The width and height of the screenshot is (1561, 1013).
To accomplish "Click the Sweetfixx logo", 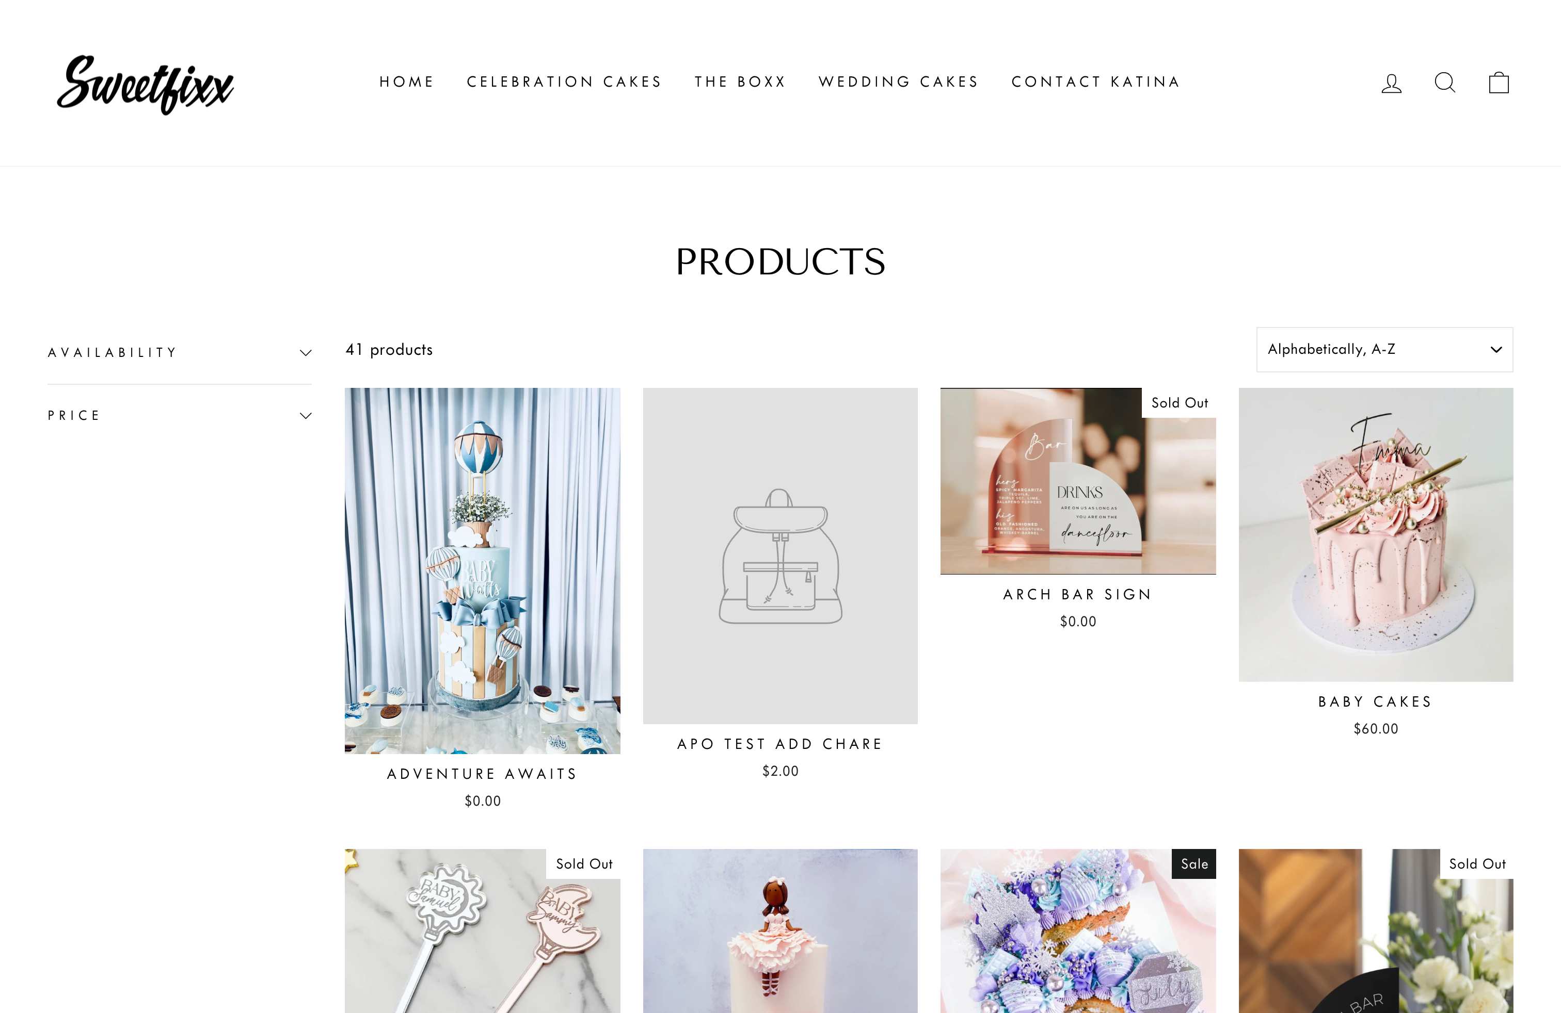I will tap(145, 83).
